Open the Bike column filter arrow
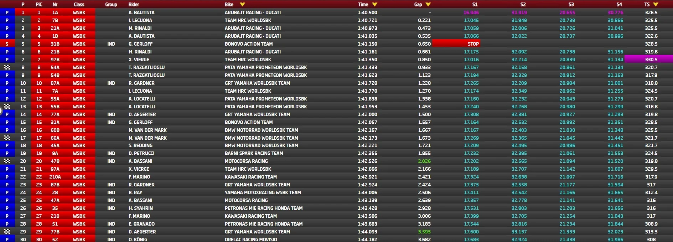Viewport: 673px width, 242px height. pos(243,5)
